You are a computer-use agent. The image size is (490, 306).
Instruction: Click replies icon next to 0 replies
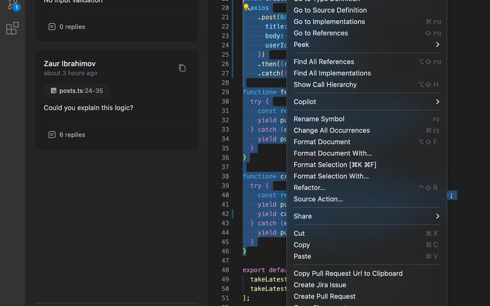click(52, 27)
